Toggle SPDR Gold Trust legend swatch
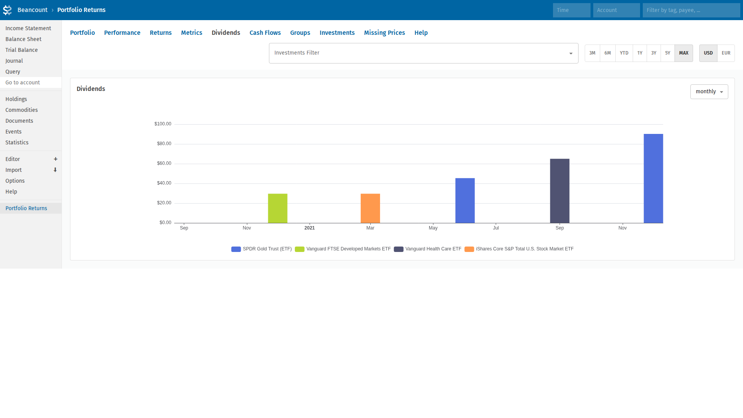The height and width of the screenshot is (418, 743). pyautogui.click(x=236, y=249)
